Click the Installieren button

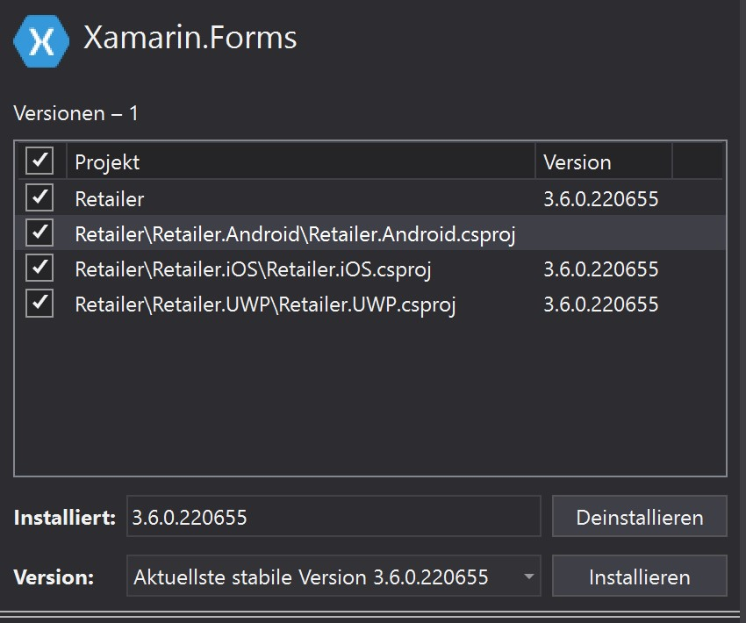point(640,576)
